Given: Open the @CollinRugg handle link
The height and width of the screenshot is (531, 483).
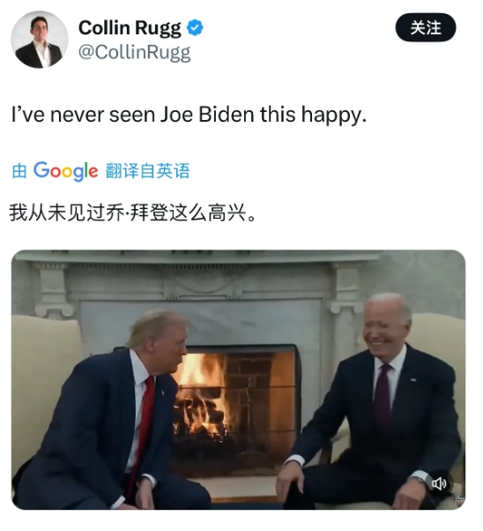Looking at the screenshot, I should [x=135, y=53].
